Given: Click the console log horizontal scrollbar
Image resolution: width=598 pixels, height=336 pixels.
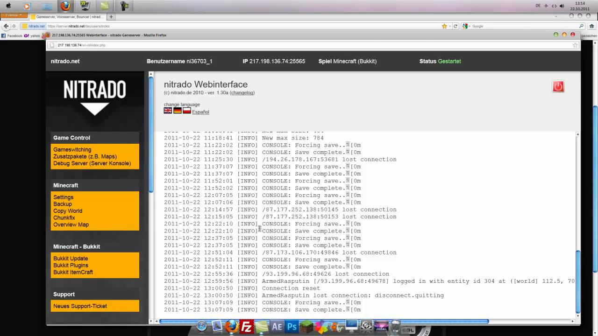Looking at the screenshot, I should point(324,321).
